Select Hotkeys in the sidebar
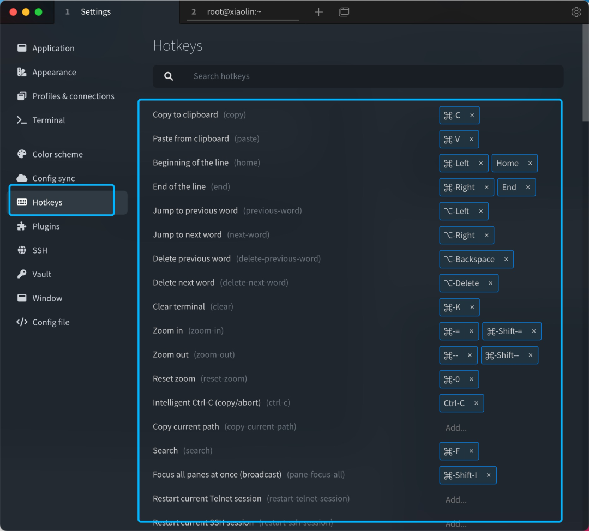The width and height of the screenshot is (589, 531). [x=68, y=202]
